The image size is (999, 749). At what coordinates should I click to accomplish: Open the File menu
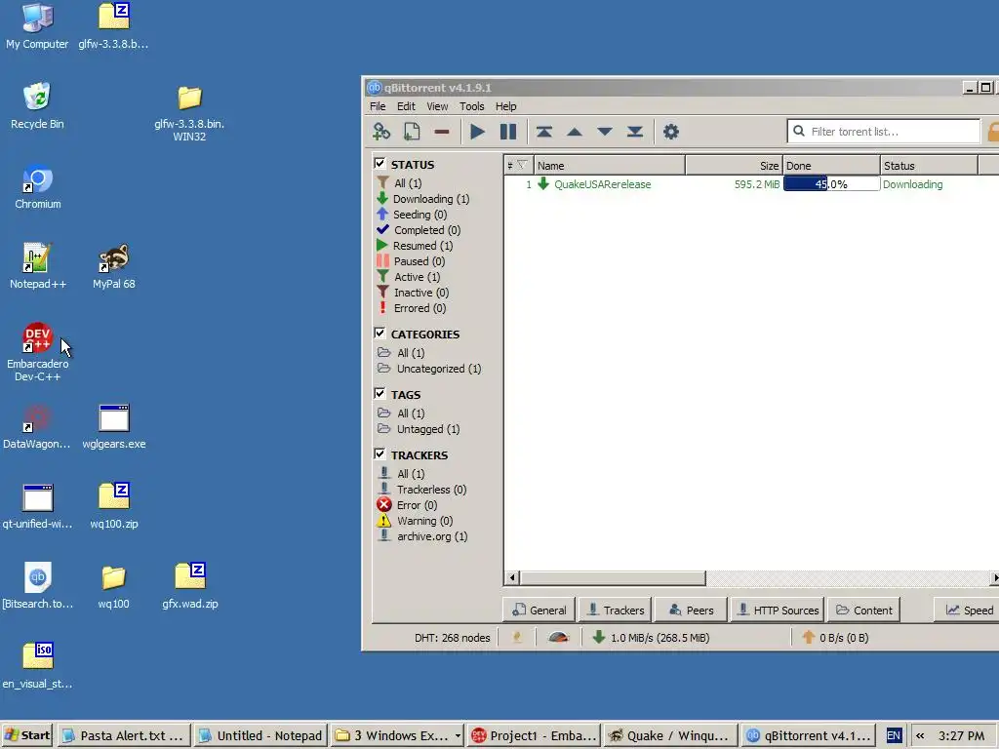pyautogui.click(x=378, y=106)
